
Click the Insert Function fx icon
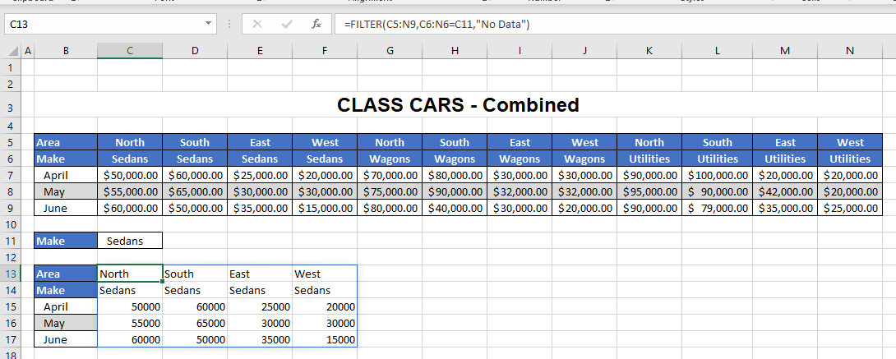pyautogui.click(x=316, y=25)
